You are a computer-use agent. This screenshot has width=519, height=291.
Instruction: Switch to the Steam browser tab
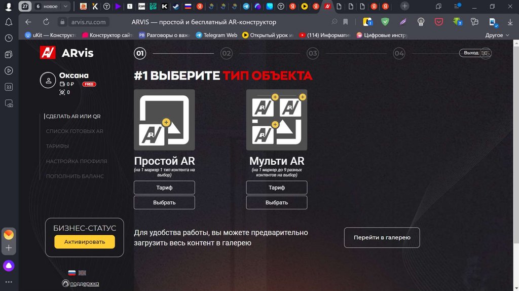coord(176,6)
